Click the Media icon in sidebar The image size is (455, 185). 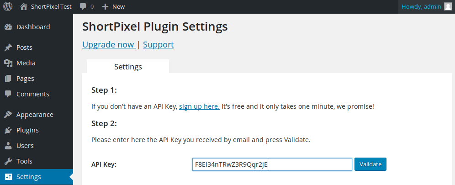(x=8, y=63)
